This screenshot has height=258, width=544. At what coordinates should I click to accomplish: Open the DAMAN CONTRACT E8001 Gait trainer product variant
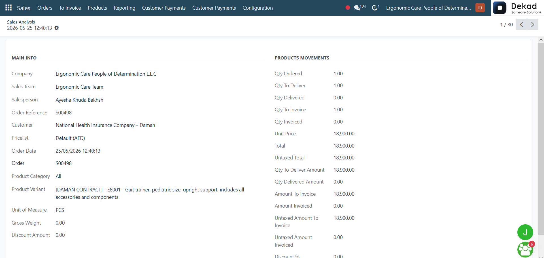click(150, 193)
